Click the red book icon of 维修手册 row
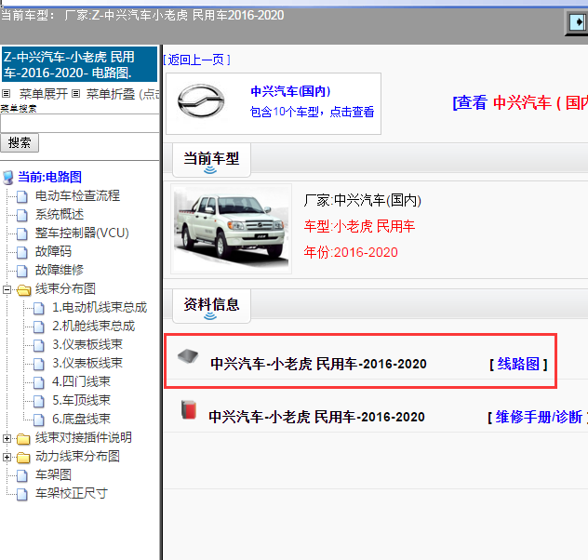 click(189, 409)
